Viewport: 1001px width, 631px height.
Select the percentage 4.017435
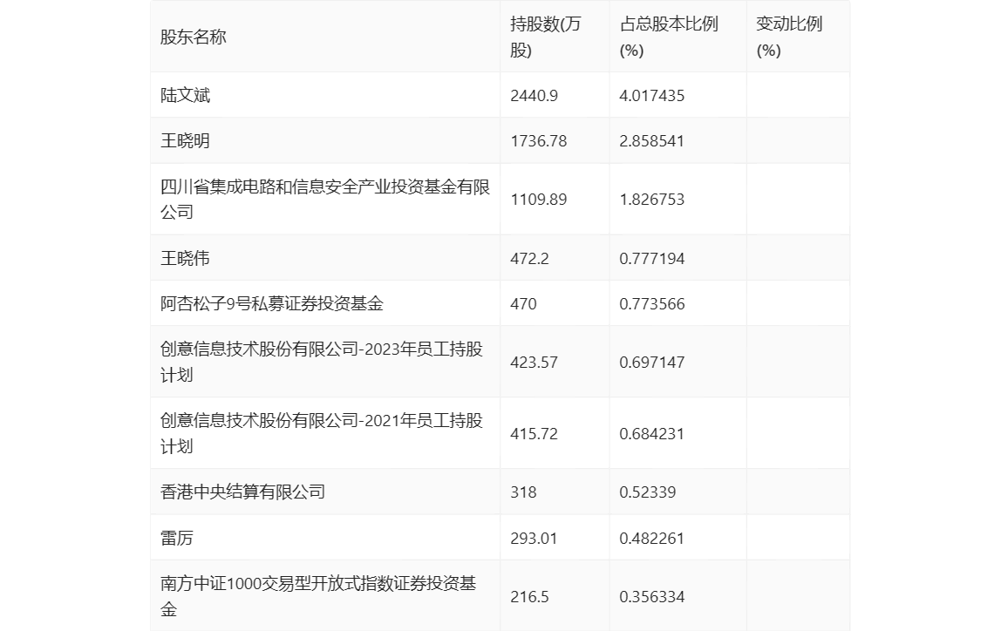pos(652,96)
